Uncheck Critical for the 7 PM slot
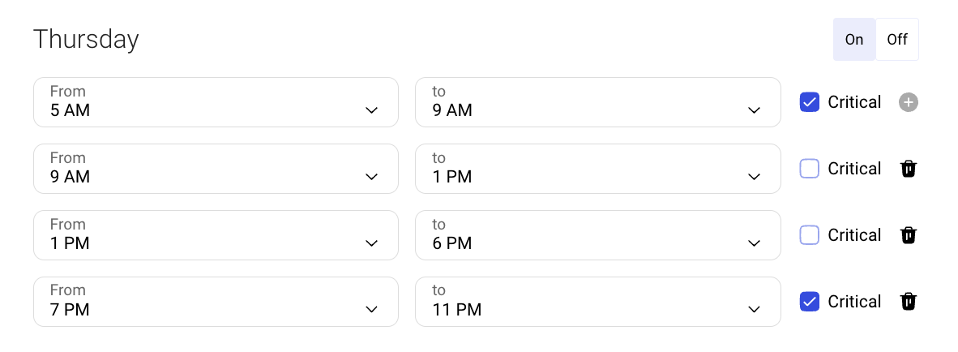 (809, 302)
